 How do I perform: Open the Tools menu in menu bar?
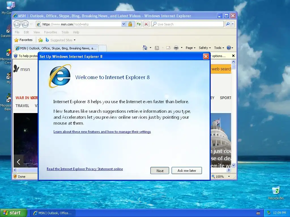pos(65,32)
